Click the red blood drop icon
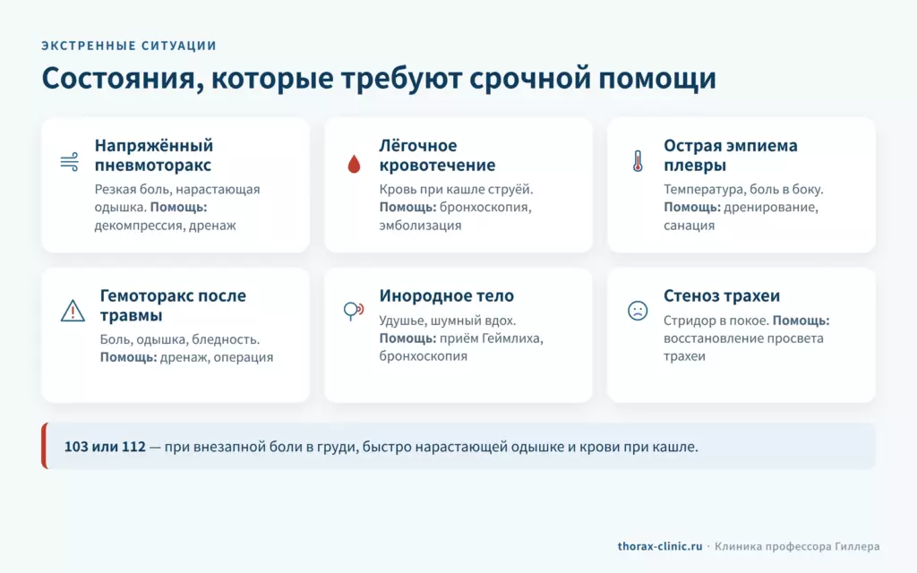917x573 pixels. (x=354, y=164)
